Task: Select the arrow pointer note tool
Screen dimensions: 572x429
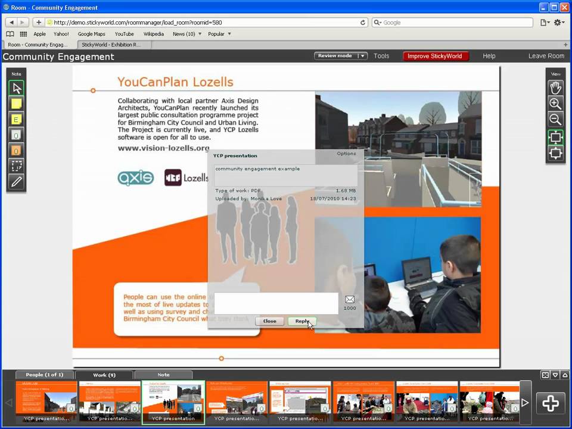Action: coord(17,88)
